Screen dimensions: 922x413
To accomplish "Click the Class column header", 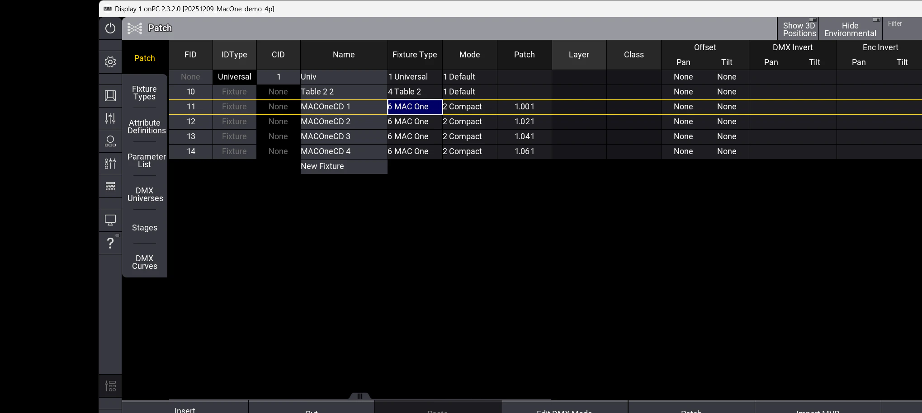I will [634, 55].
